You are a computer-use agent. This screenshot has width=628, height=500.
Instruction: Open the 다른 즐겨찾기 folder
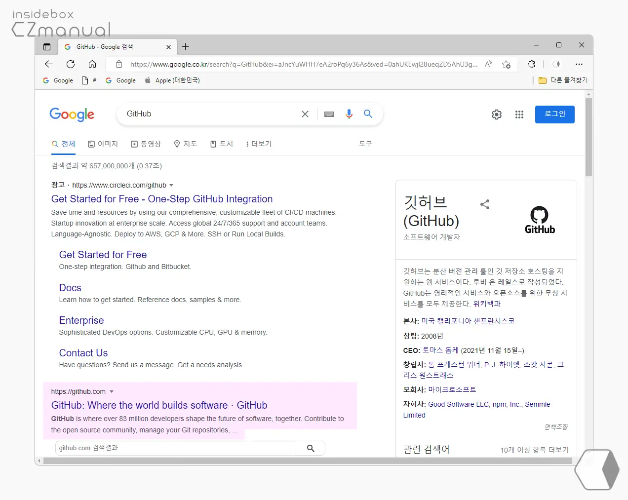coord(563,80)
